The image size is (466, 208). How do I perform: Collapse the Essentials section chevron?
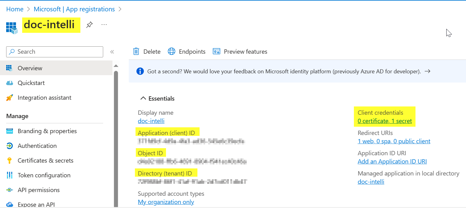(143, 98)
